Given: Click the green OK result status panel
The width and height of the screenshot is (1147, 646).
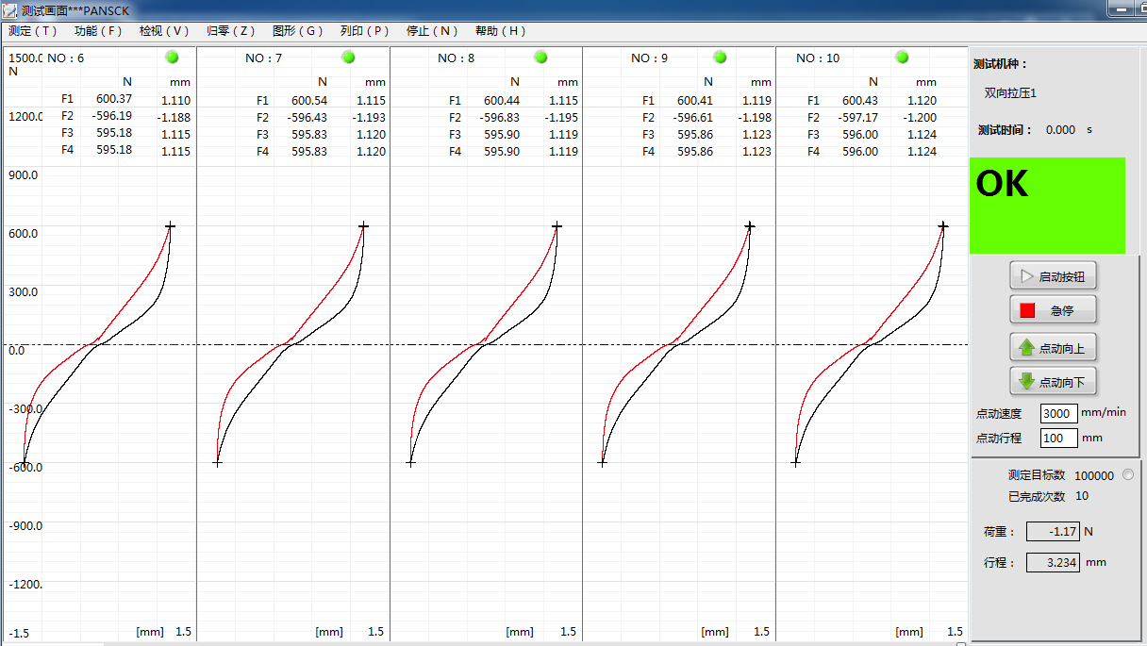Looking at the screenshot, I should click(x=1047, y=206).
